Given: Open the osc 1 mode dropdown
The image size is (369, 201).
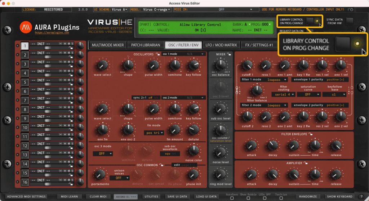Looking at the screenshot, I should pyautogui.click(x=183, y=54).
